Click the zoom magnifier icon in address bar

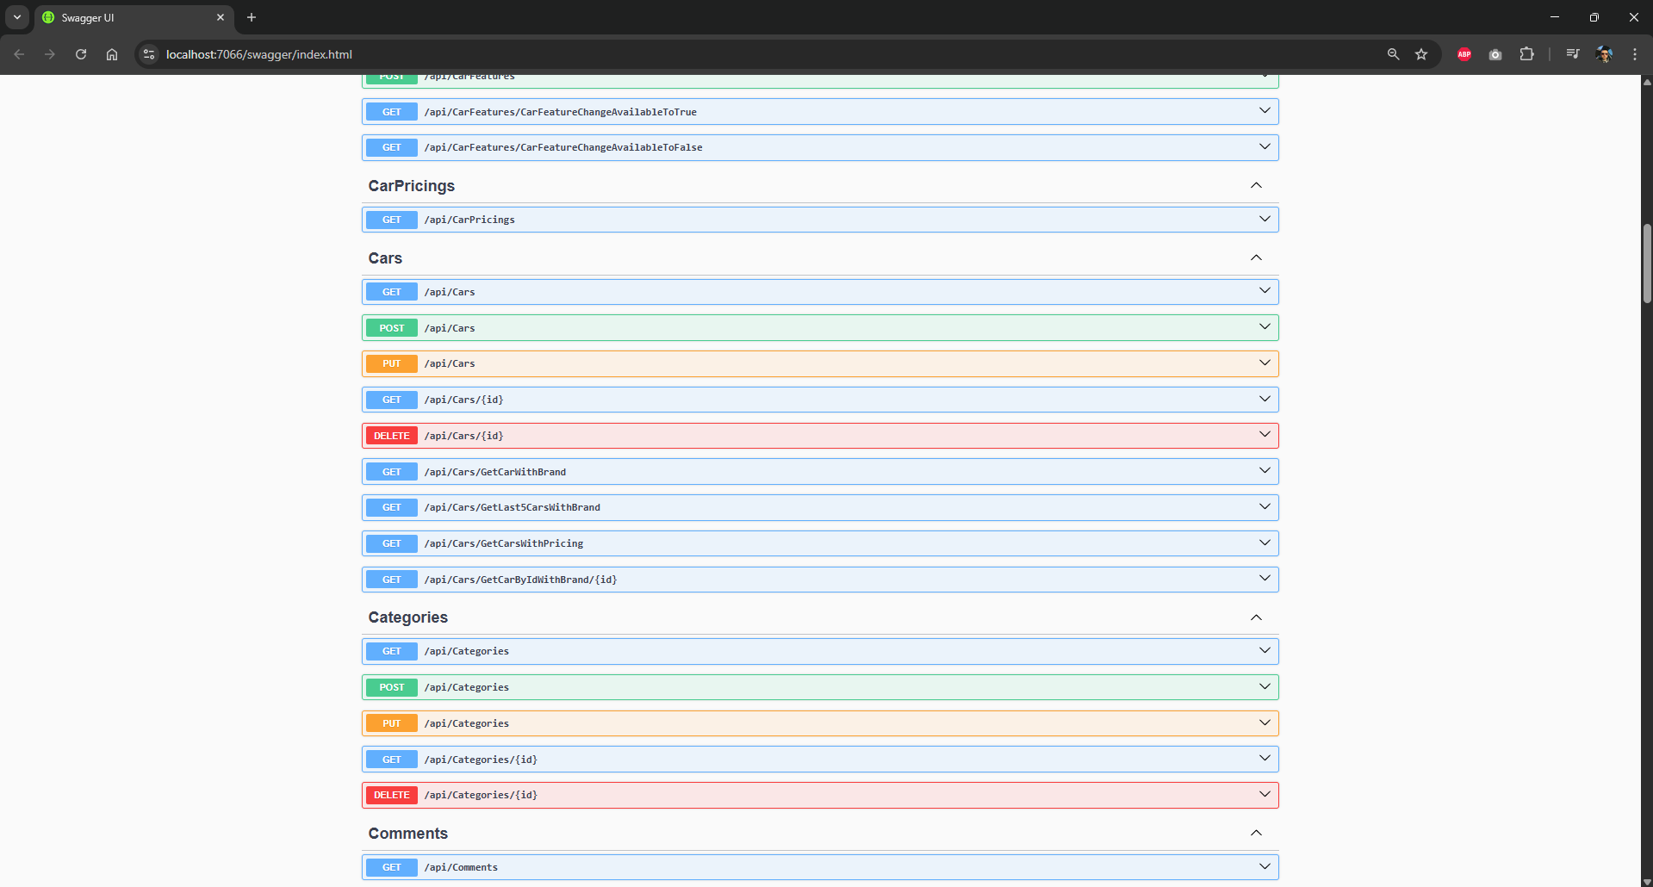[1393, 54]
